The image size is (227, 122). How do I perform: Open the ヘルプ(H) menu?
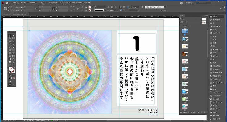[x=88, y=3]
